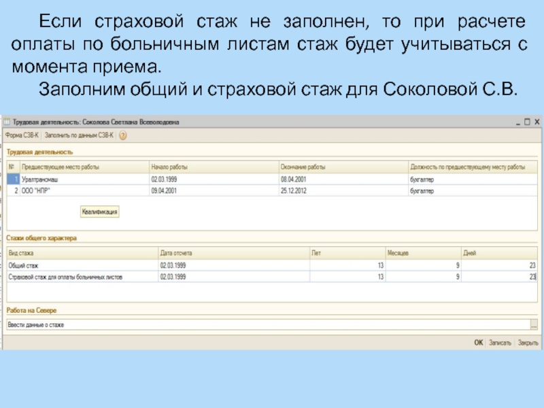Click the Начало работы column header
The image size is (544, 408).
click(212, 167)
